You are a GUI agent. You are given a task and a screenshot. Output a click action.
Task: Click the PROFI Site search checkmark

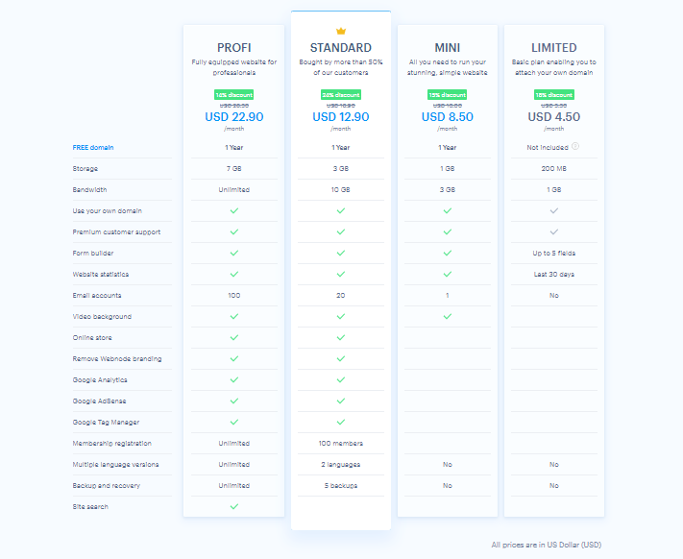(x=233, y=507)
